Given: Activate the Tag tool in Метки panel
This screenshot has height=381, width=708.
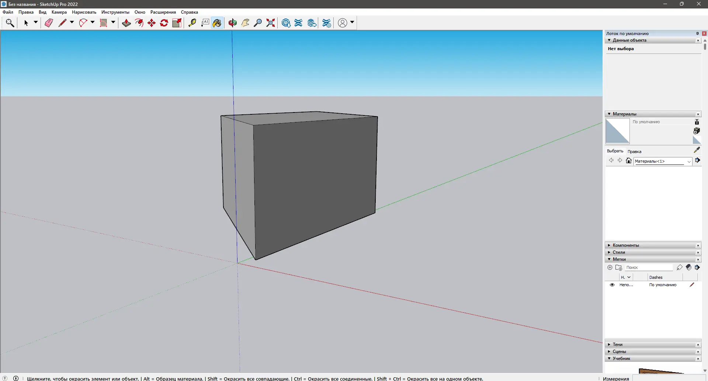Looking at the screenshot, I should [x=680, y=267].
